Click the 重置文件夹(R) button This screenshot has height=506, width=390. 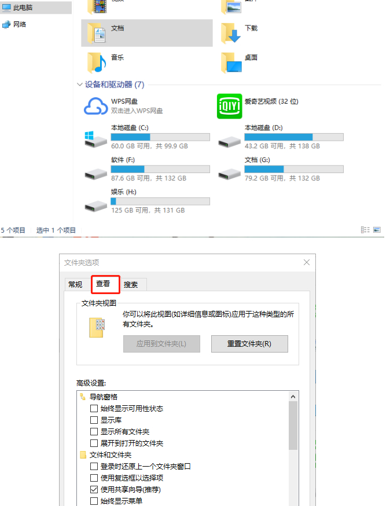click(249, 344)
